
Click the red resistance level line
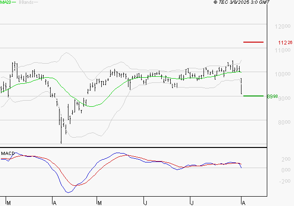point(253,42)
